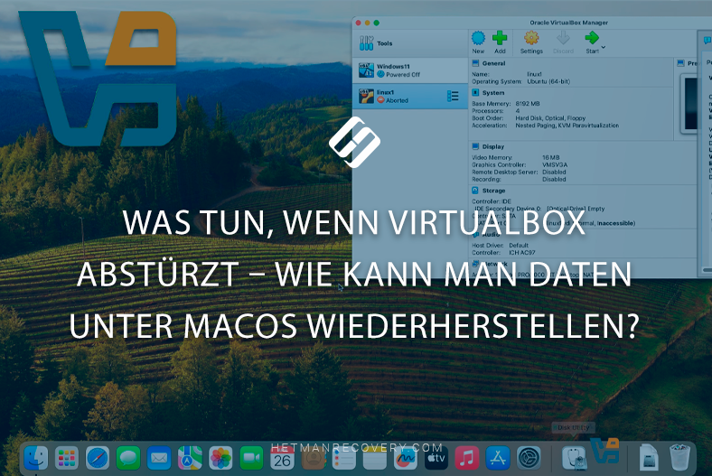Viewport: 712px width, 476px height.
Task: Click the System section header
Action: 493,92
